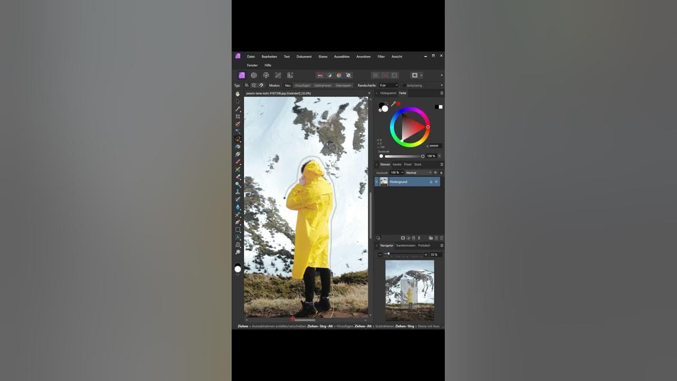Open the Datei menu

[251, 57]
